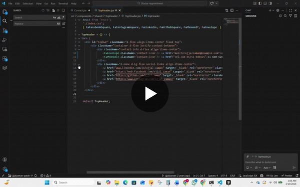Refresh search results in Search panel
Viewport: 300px width, 187px height.
pyautogui.click(x=43, y=10)
